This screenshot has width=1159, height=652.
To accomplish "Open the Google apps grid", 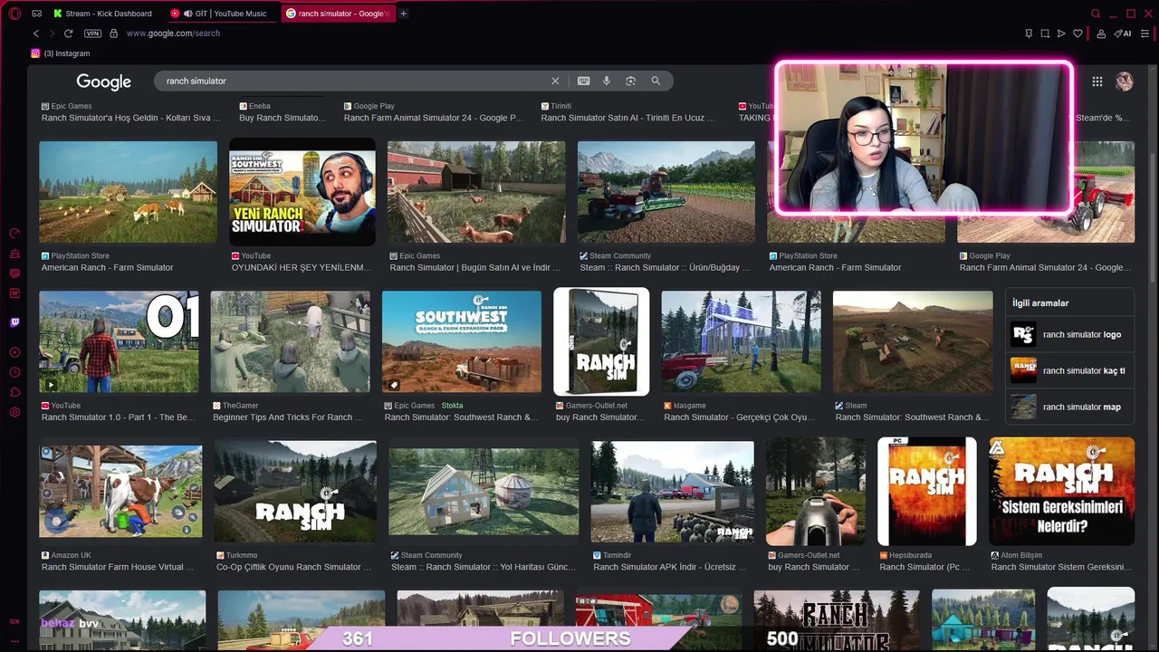I will coord(1097,81).
